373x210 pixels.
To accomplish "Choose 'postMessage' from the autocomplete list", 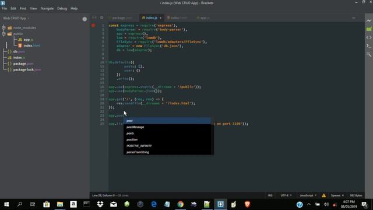I will pyautogui.click(x=167, y=127).
